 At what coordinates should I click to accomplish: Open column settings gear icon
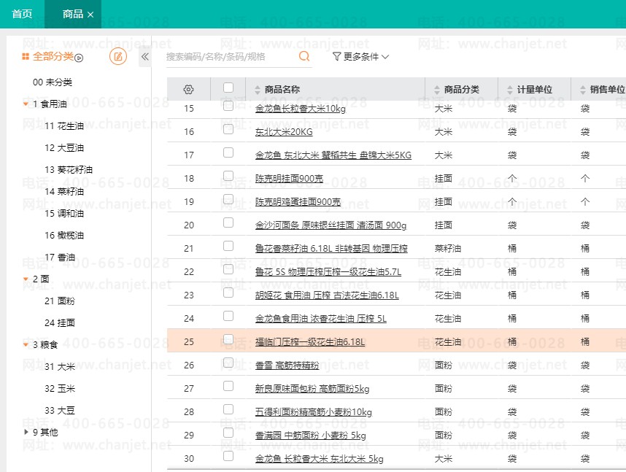pyautogui.click(x=188, y=90)
